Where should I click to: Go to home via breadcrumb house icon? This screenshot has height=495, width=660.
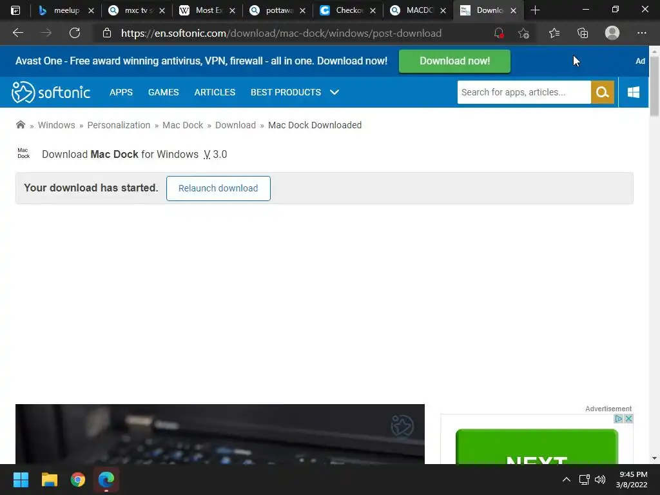pyautogui.click(x=20, y=124)
